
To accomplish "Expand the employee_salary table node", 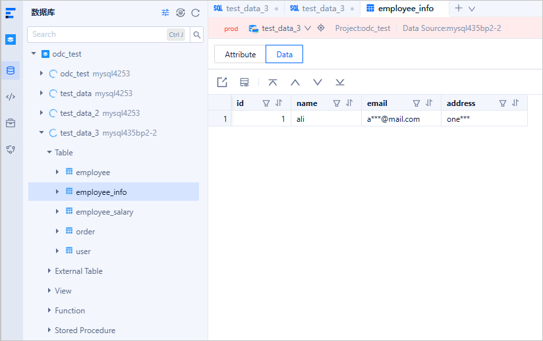I will (x=57, y=212).
